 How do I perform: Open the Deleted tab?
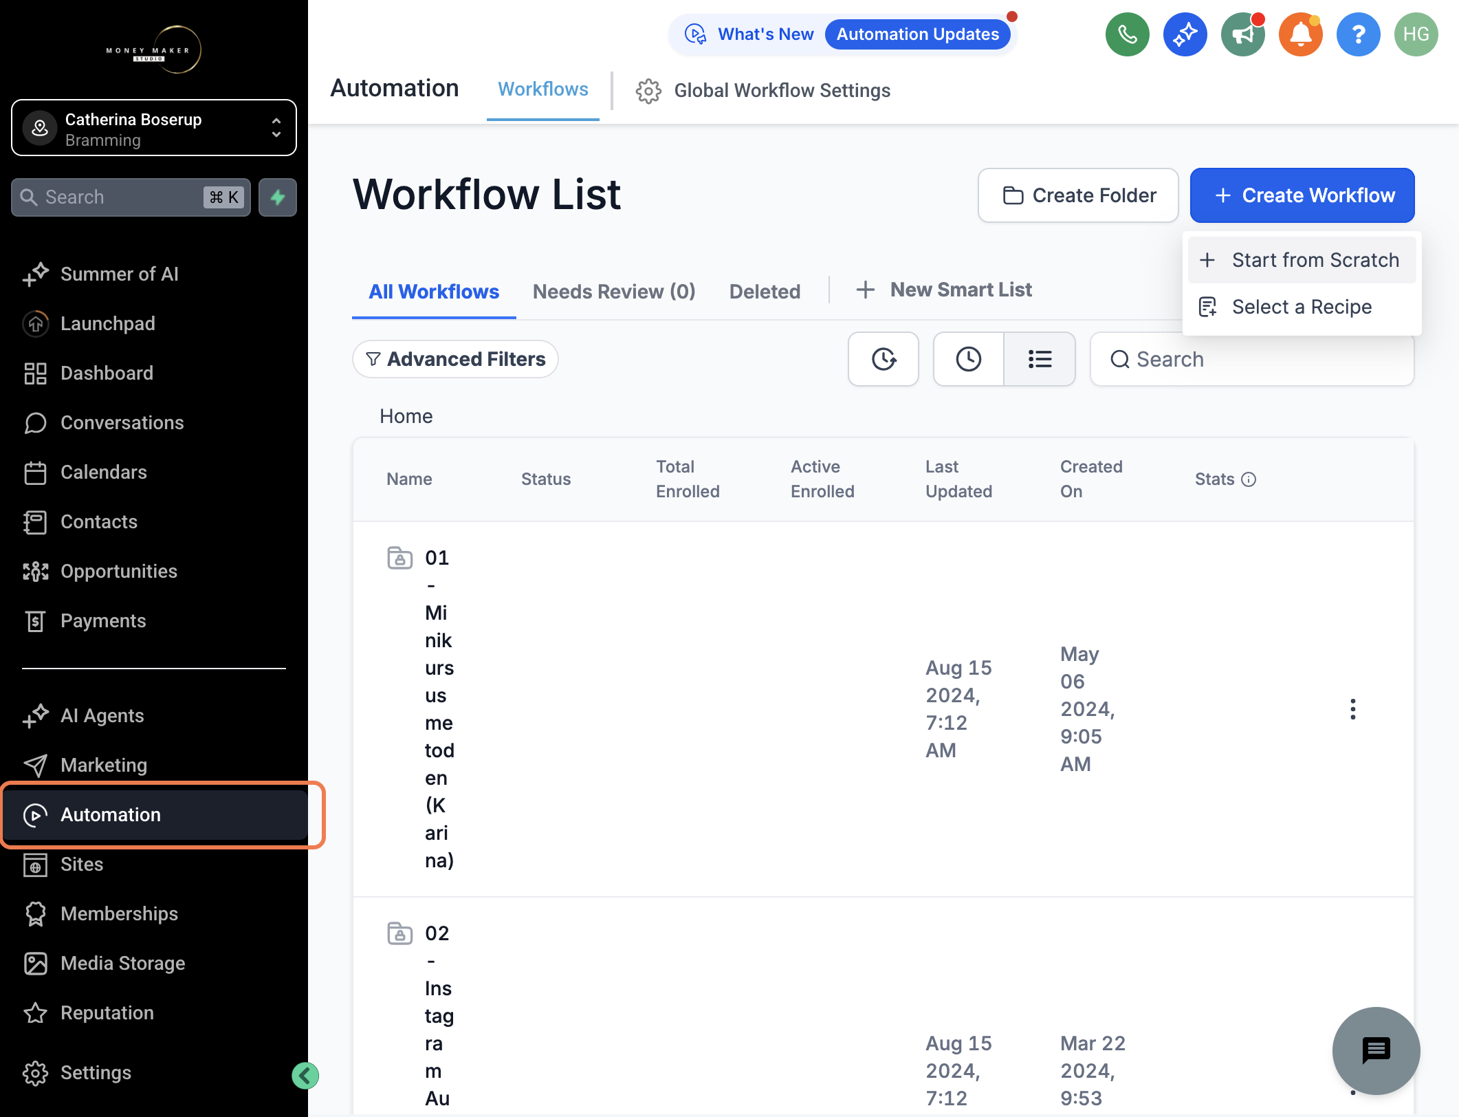point(765,292)
